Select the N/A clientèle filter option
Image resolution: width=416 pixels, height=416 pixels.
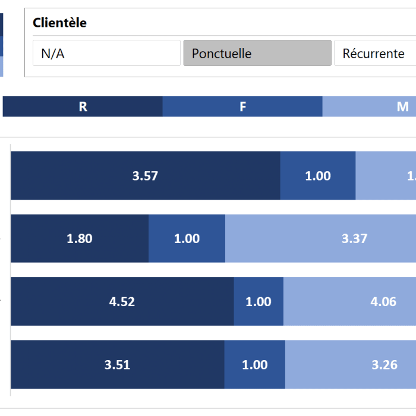(106, 53)
